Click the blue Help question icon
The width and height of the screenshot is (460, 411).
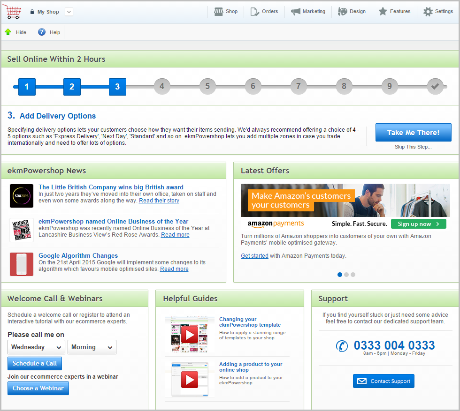(x=42, y=32)
